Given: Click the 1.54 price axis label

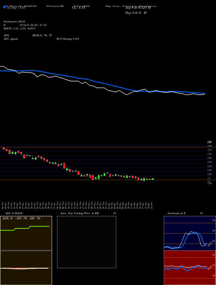Looking at the screenshot, I should tap(210, 162).
